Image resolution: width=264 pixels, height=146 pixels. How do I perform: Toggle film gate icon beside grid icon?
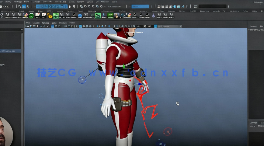(x=56, y=26)
